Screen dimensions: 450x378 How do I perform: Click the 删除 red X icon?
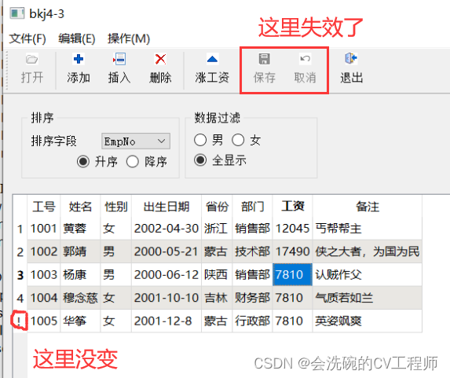tap(160, 59)
